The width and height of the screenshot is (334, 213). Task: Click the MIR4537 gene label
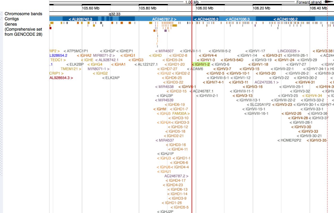pos(165,140)
